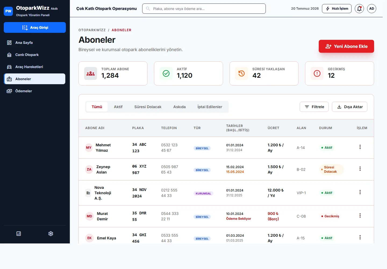Click the AD user avatar
387x269 pixels.
372,9
